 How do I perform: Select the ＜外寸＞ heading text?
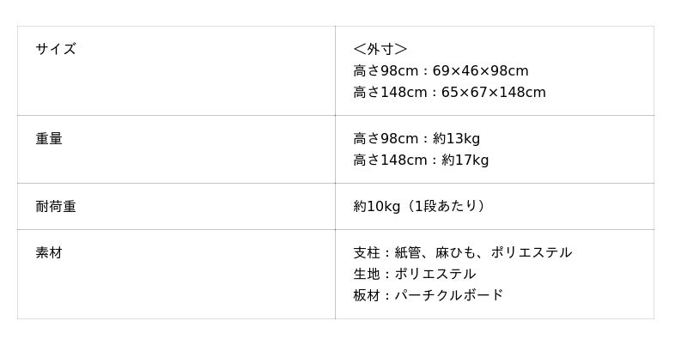(x=380, y=49)
